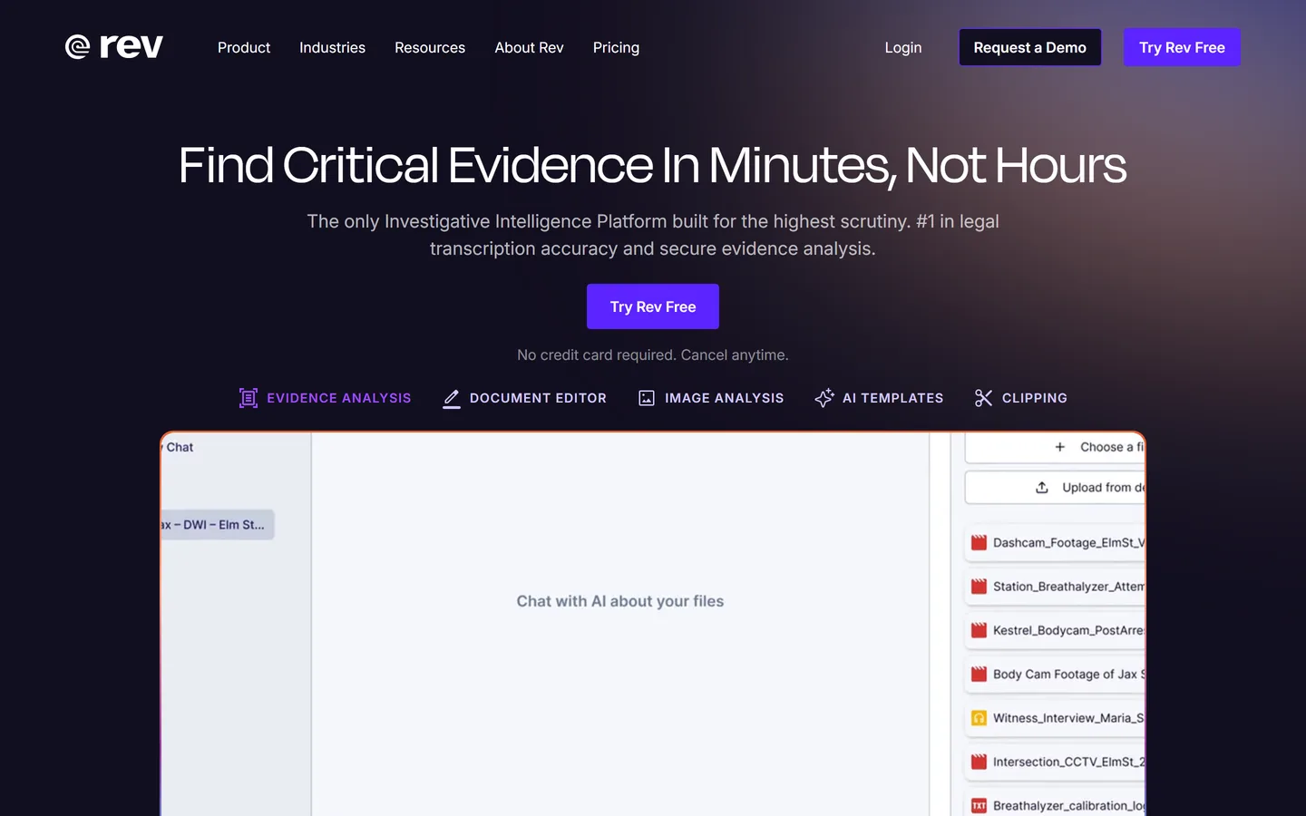Viewport: 1306px width, 816px height.
Task: Open the Resources menu
Action: click(430, 47)
